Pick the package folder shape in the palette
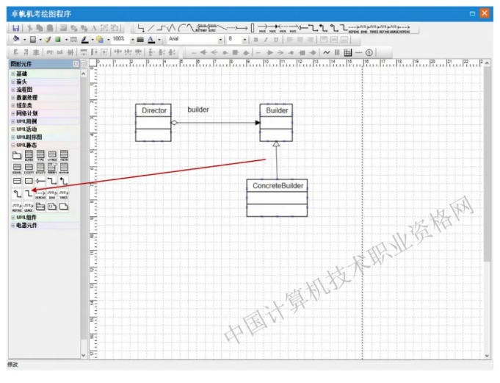Screen dimensions: 500x383 (17, 155)
